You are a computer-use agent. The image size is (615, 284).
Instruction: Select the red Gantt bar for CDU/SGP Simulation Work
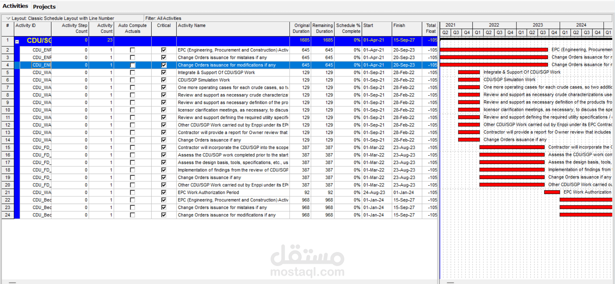(469, 80)
